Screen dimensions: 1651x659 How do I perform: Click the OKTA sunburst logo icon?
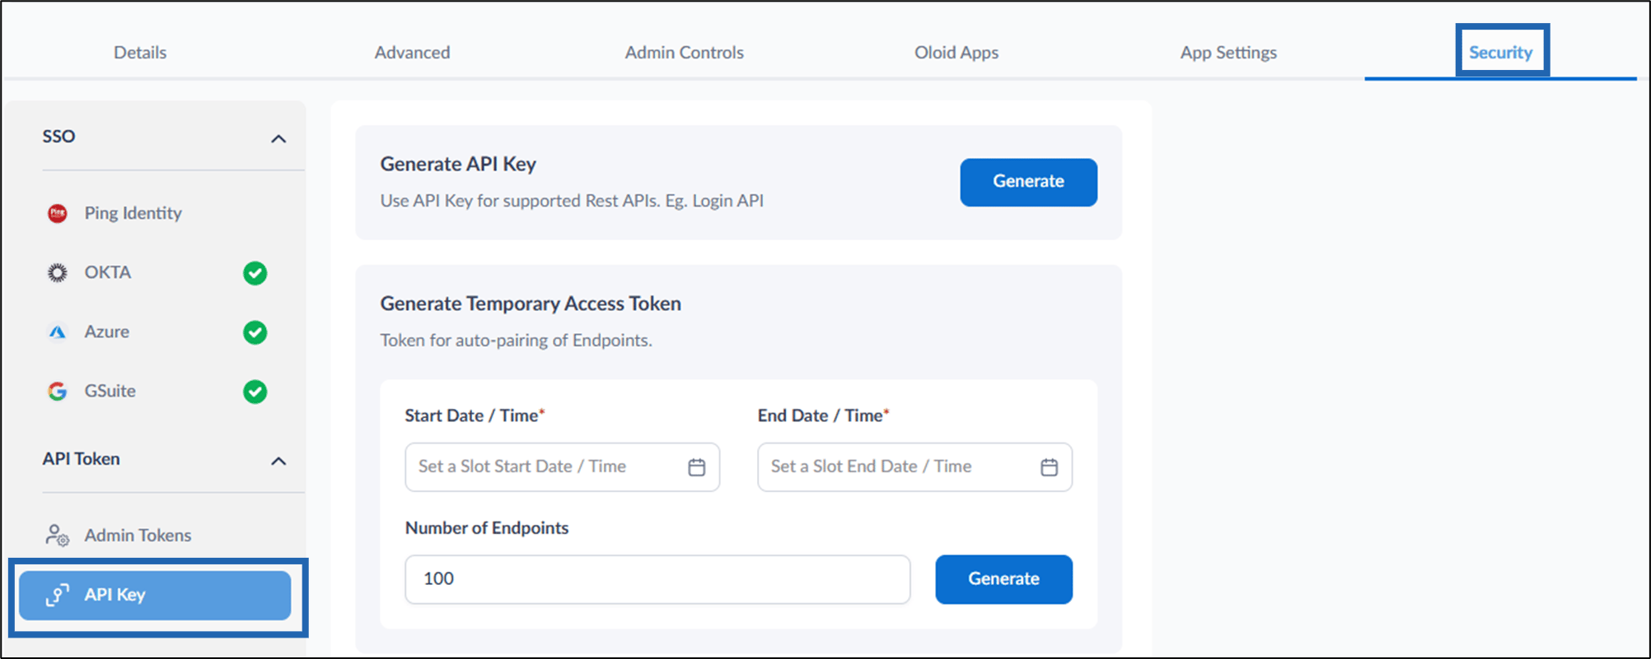(x=57, y=272)
